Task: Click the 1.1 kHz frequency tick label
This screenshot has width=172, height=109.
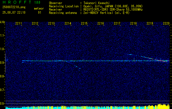Action: (x=2, y=35)
